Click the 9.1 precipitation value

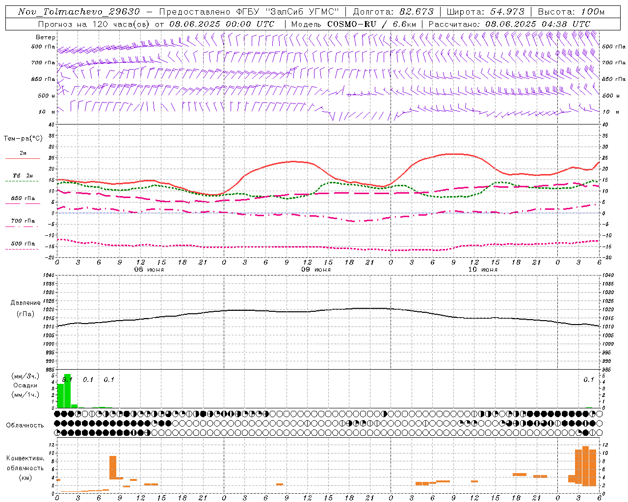[67, 379]
